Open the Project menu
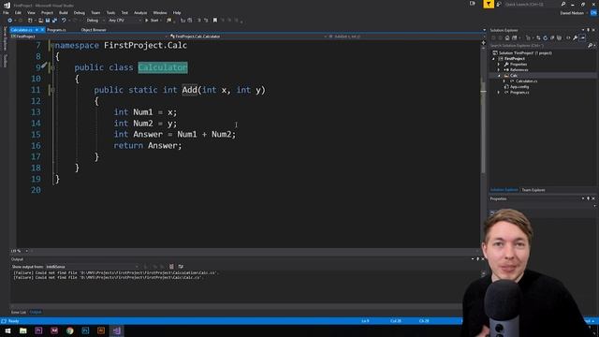 click(47, 12)
